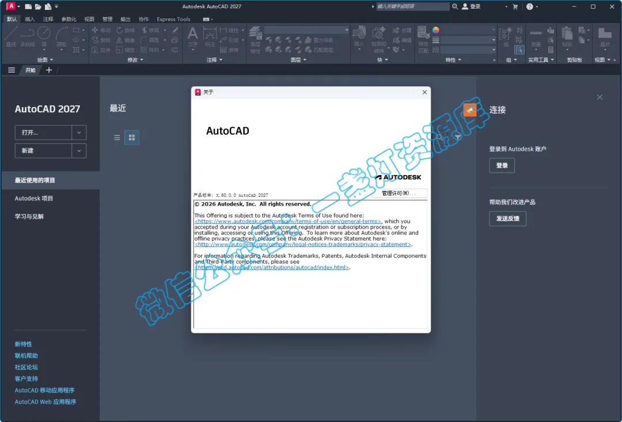This screenshot has height=422, width=622.
Task: Click the 缩放 (Scale) tool
Action: point(126,50)
